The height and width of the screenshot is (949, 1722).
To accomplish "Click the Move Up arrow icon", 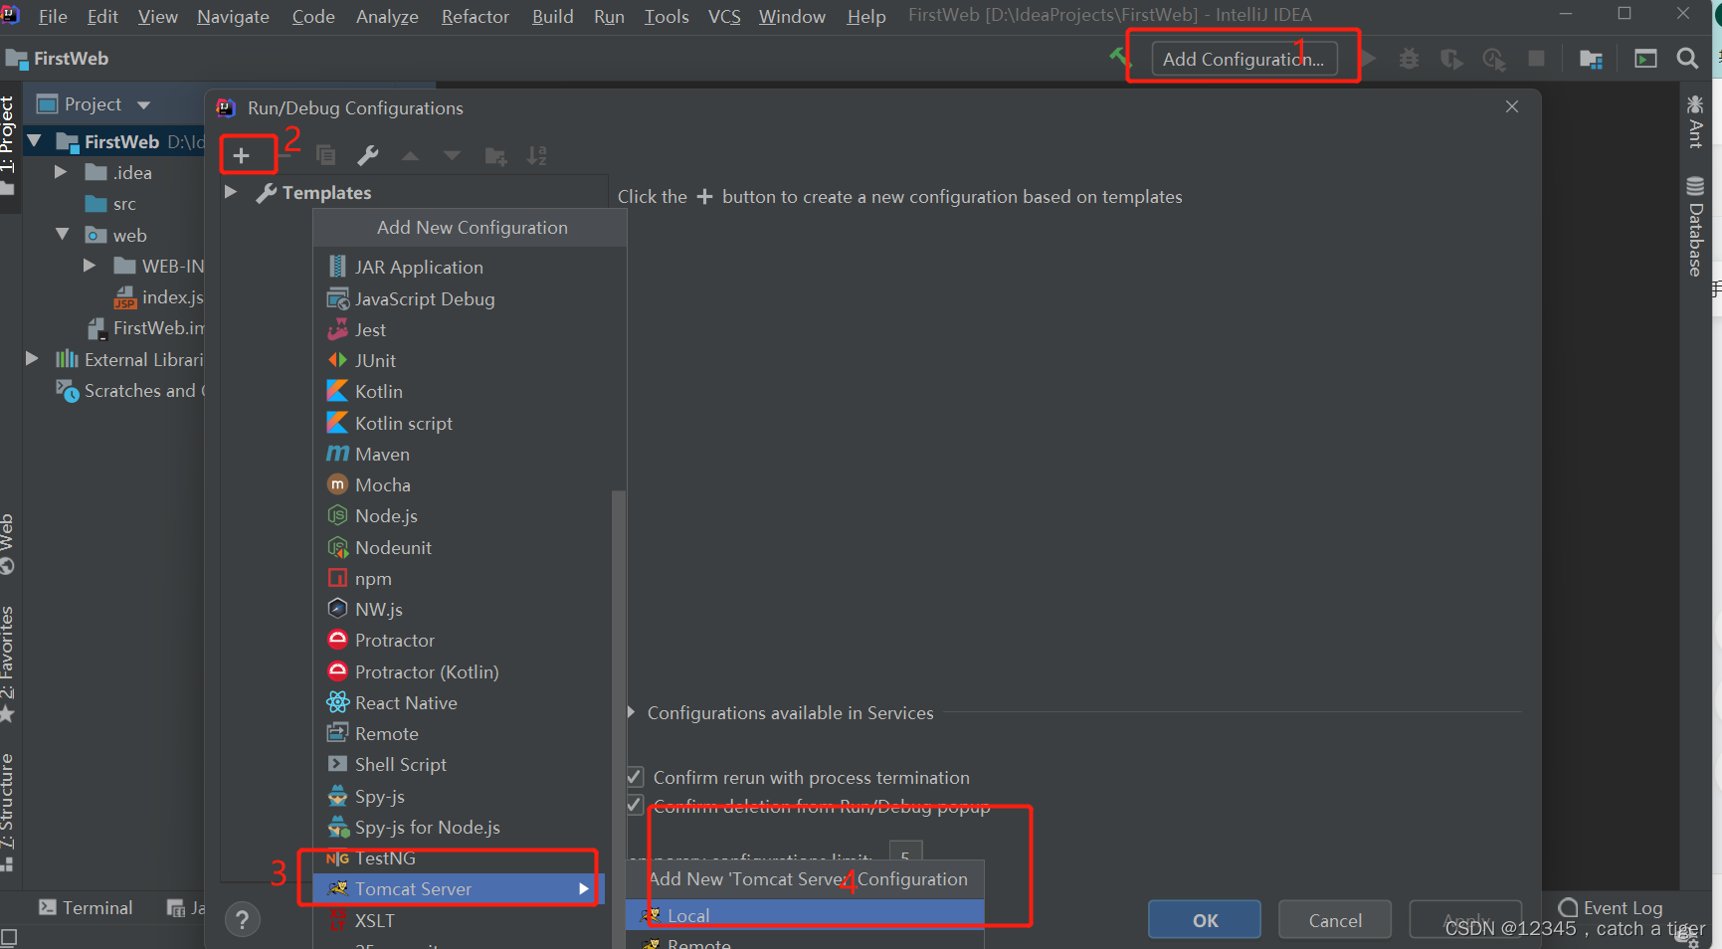I will tap(410, 155).
